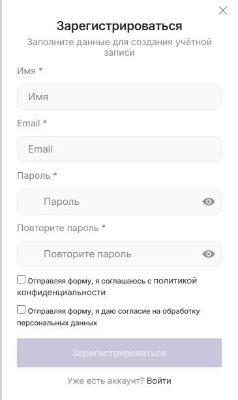Click the "Email *" label above the field
The height and width of the screenshot is (400, 238).
[x=32, y=123]
